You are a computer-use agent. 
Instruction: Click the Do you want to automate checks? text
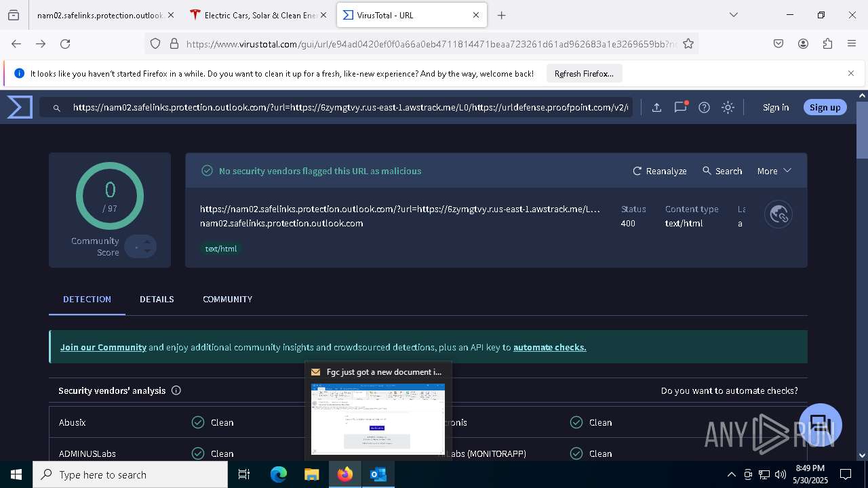point(730,390)
